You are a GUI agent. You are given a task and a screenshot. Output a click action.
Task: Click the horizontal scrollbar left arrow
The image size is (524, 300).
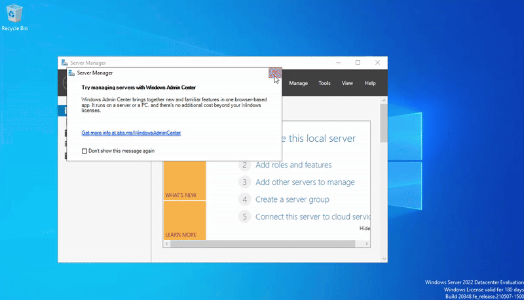[167, 244]
